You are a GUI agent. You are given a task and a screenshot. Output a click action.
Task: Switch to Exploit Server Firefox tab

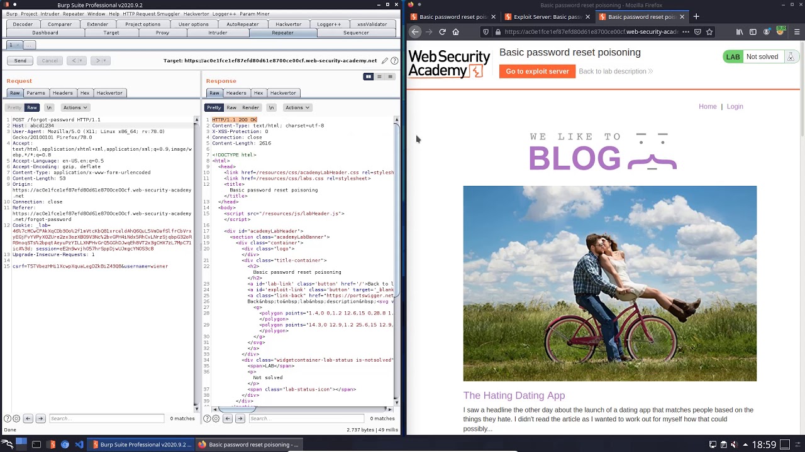548,17
